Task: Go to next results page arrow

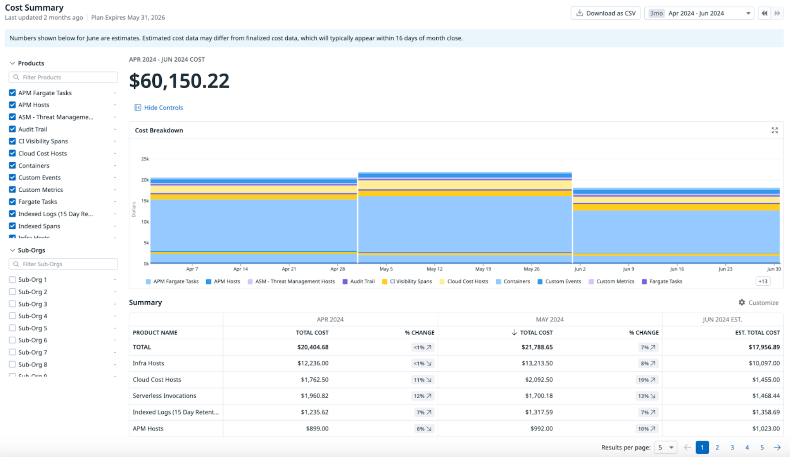Action: 777,447
